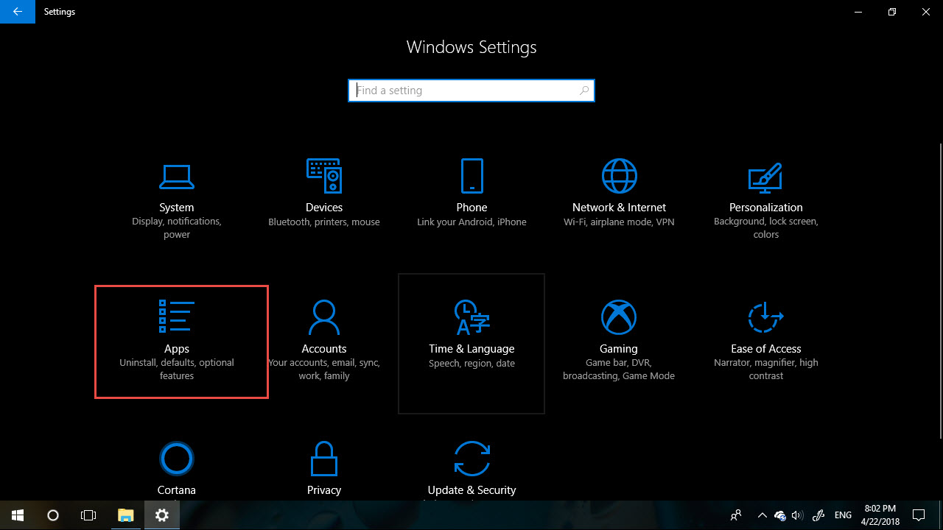The width and height of the screenshot is (943, 530).
Task: Launch File Explorer from the taskbar
Action: point(126,515)
